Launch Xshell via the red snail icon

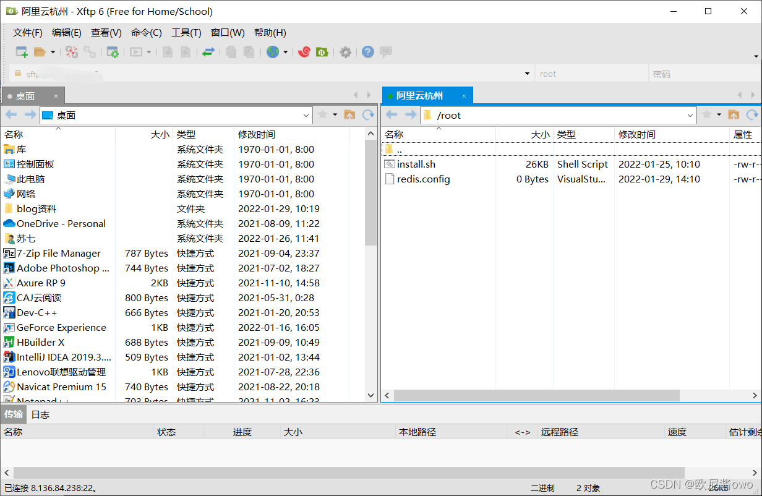(304, 52)
